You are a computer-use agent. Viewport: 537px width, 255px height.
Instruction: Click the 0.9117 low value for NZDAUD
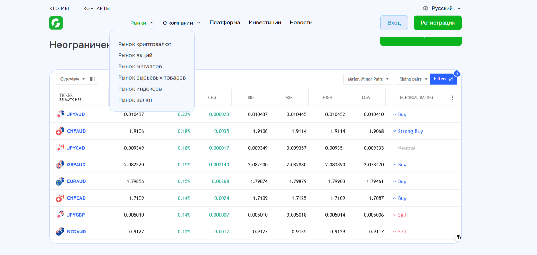[376, 232]
